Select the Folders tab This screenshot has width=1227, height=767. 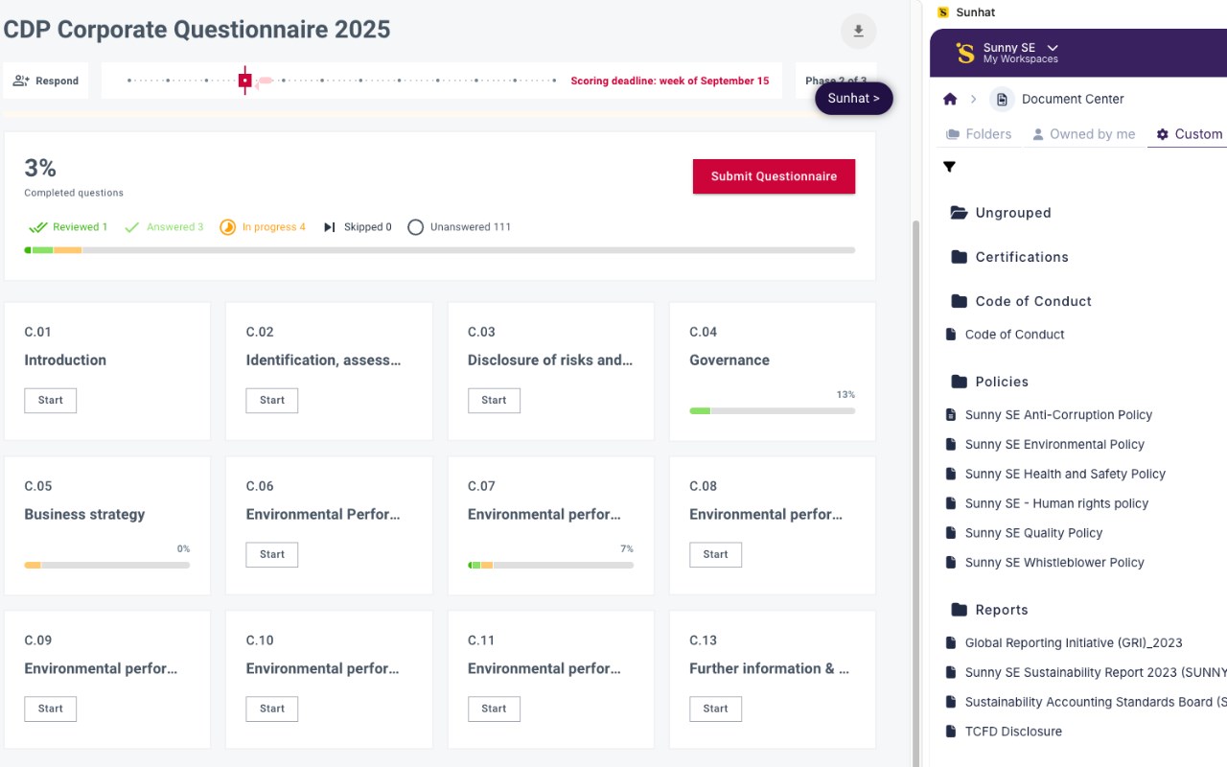point(979,134)
